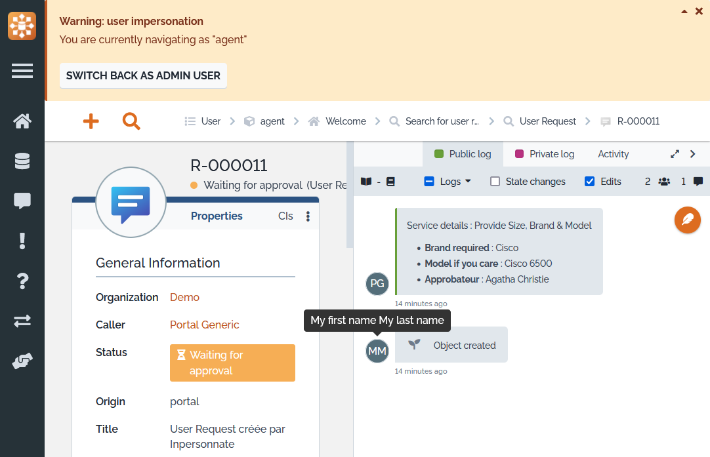710x457 pixels.
Task: Expand the activity panel to fullscreen
Action: (x=675, y=154)
